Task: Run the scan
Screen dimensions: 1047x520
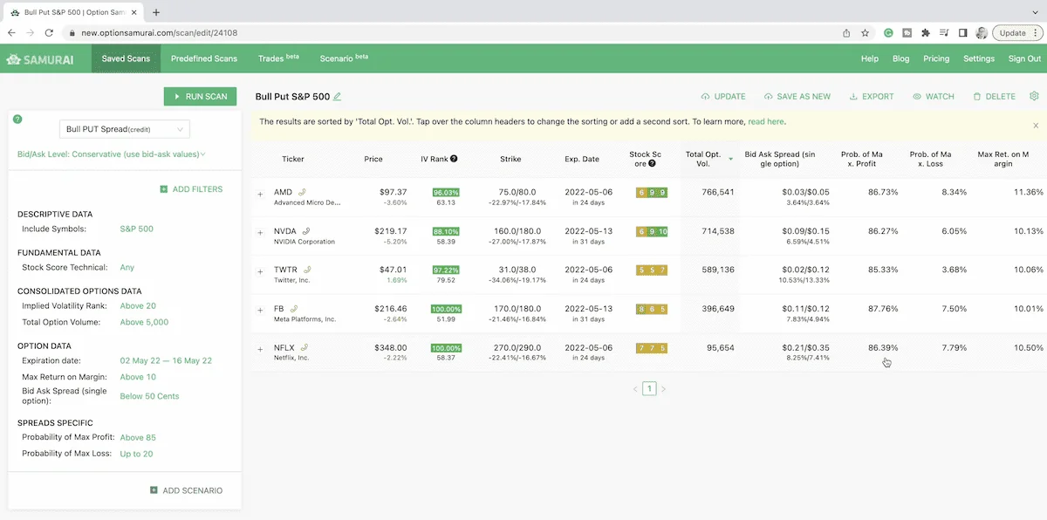Action: 201,97
